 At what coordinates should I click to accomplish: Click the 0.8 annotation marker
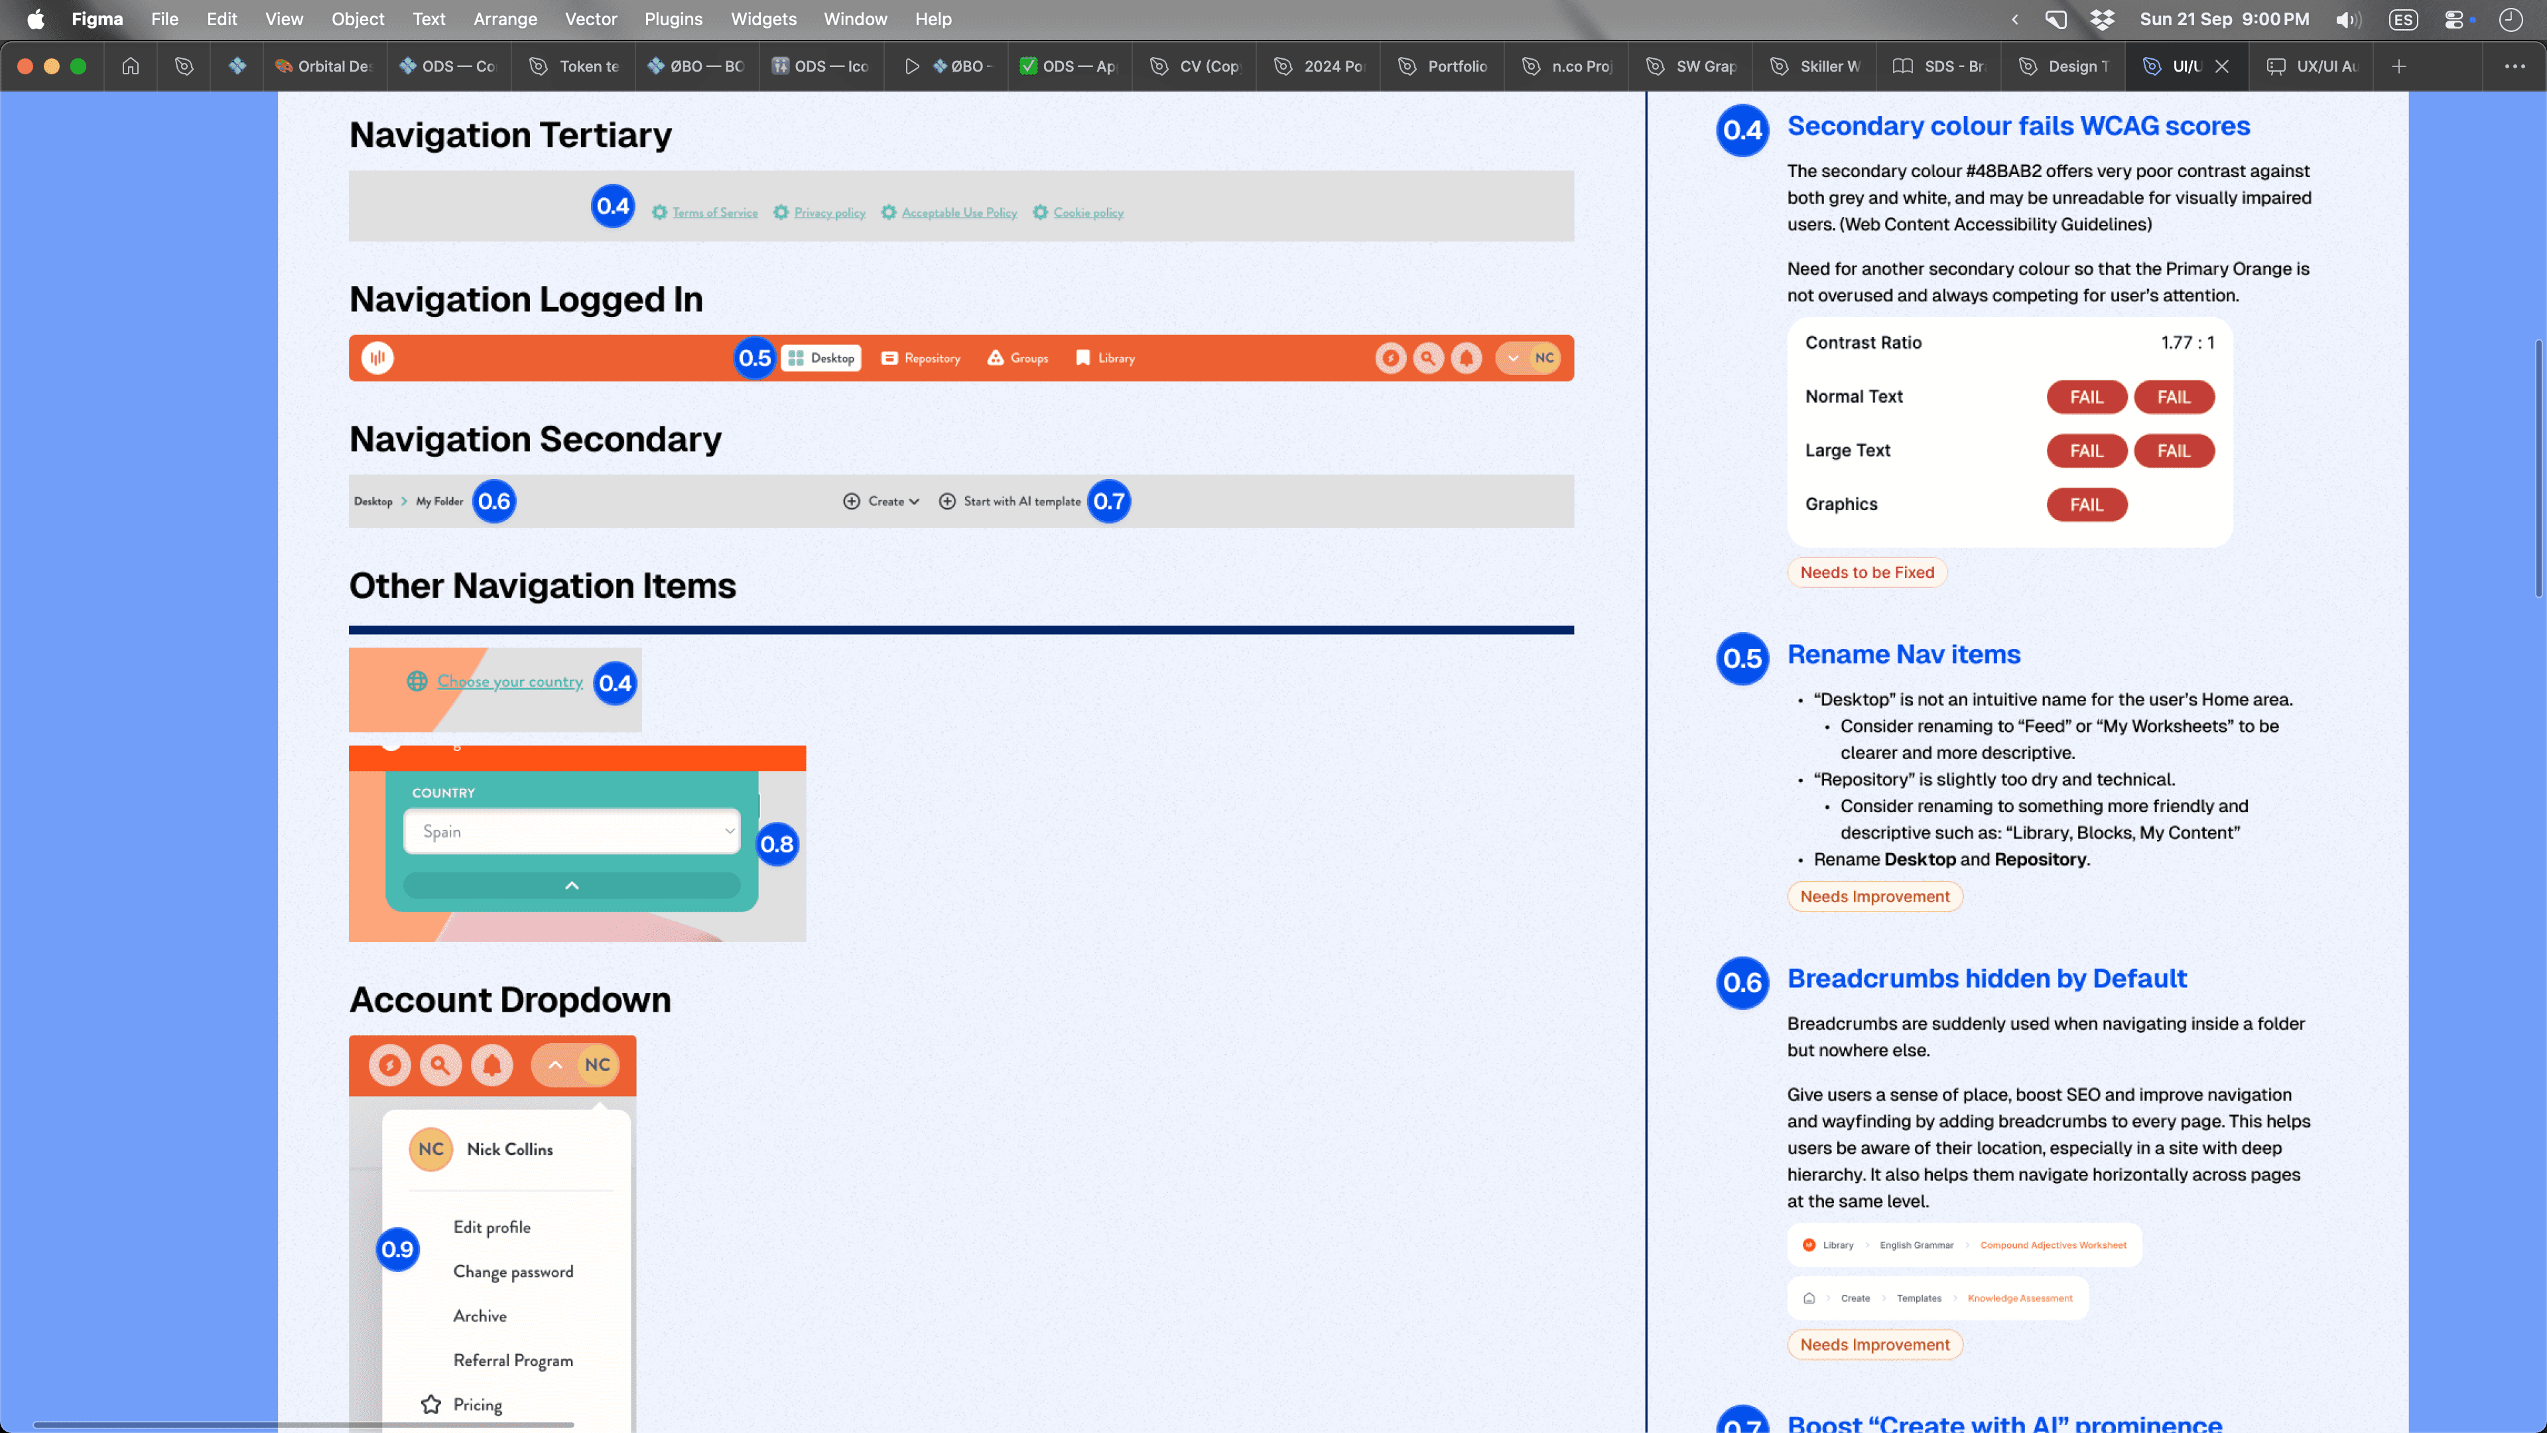pyautogui.click(x=776, y=845)
